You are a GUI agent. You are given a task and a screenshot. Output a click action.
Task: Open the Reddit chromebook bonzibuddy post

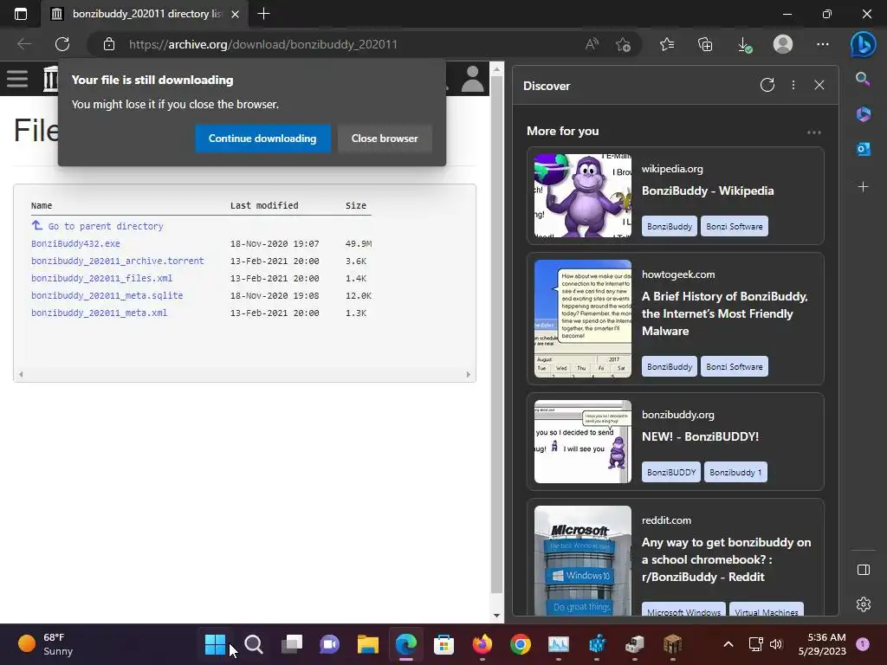click(x=727, y=559)
